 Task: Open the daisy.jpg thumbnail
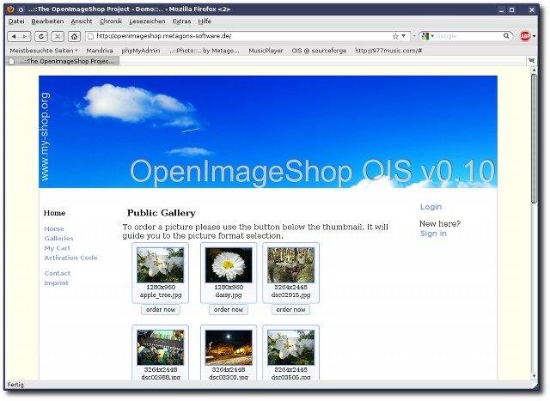coord(229,265)
